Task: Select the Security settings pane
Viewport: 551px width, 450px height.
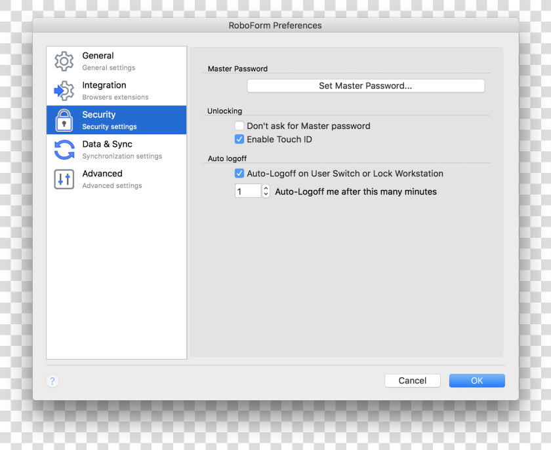Action: [116, 120]
